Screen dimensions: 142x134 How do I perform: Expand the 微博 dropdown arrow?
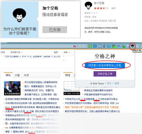click(x=69, y=52)
